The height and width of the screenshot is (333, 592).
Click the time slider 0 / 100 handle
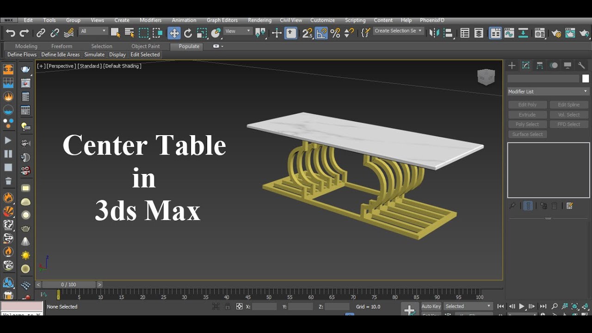pos(69,284)
